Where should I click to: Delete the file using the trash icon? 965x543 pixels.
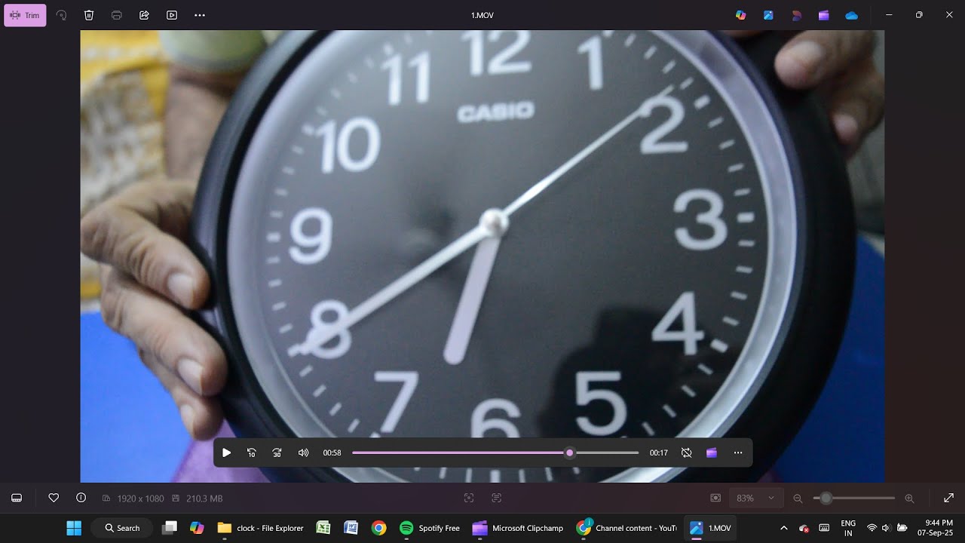pos(89,15)
